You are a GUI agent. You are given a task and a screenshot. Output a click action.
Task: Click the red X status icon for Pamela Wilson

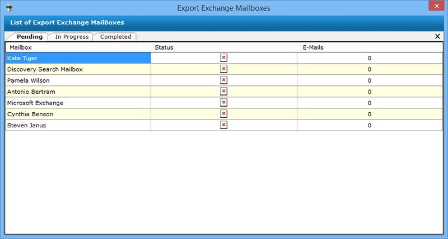223,80
